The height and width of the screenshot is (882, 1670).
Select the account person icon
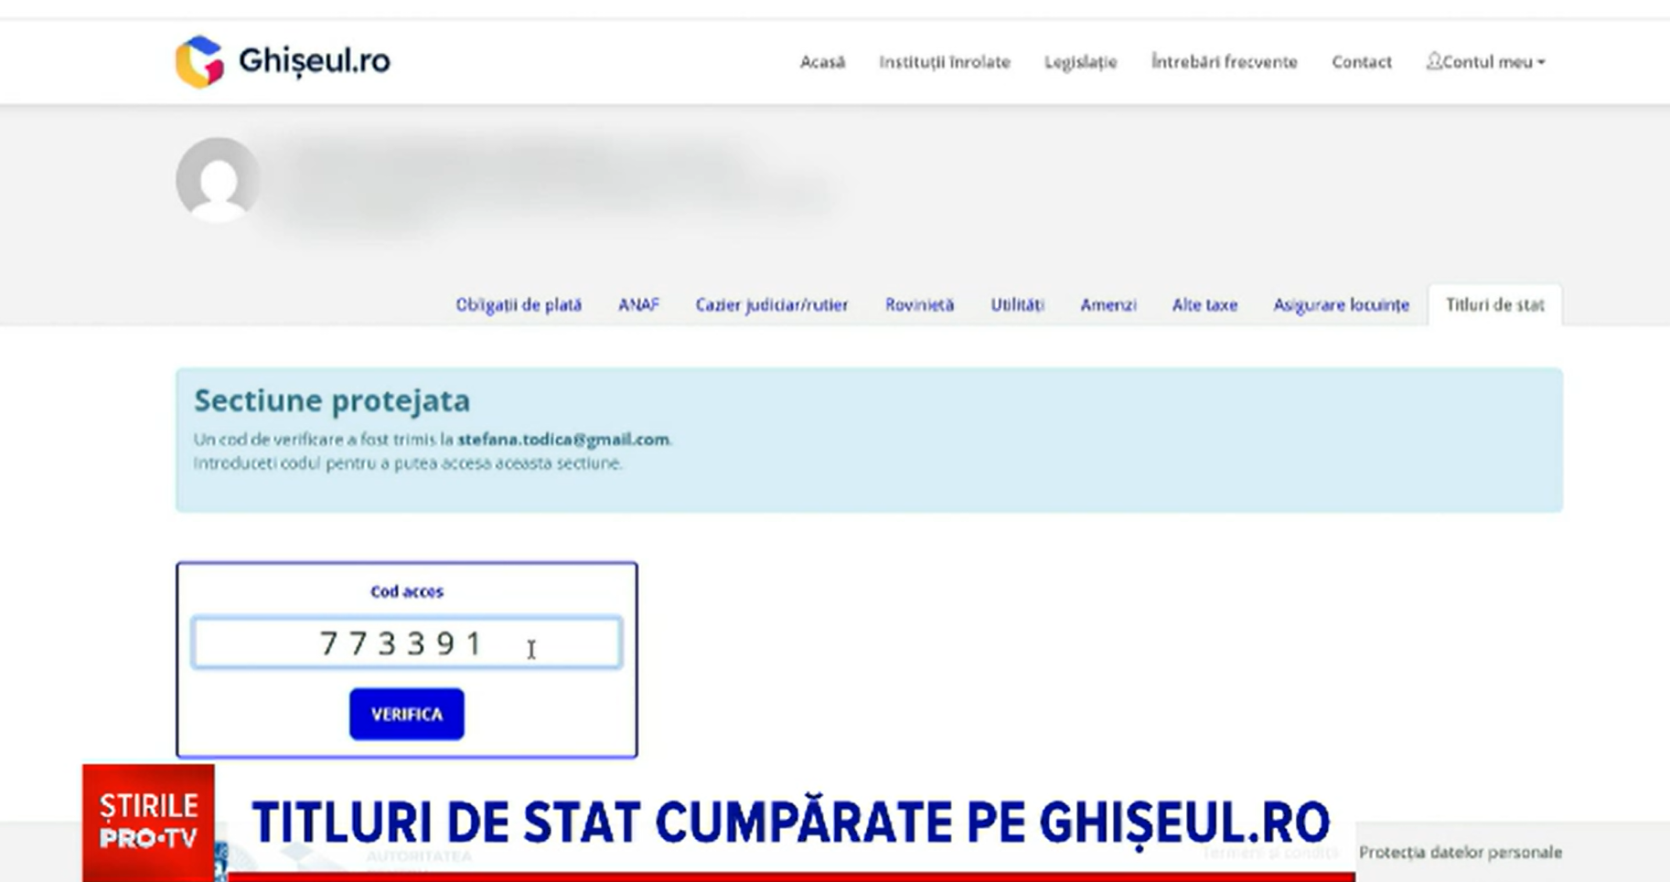[x=1434, y=61]
